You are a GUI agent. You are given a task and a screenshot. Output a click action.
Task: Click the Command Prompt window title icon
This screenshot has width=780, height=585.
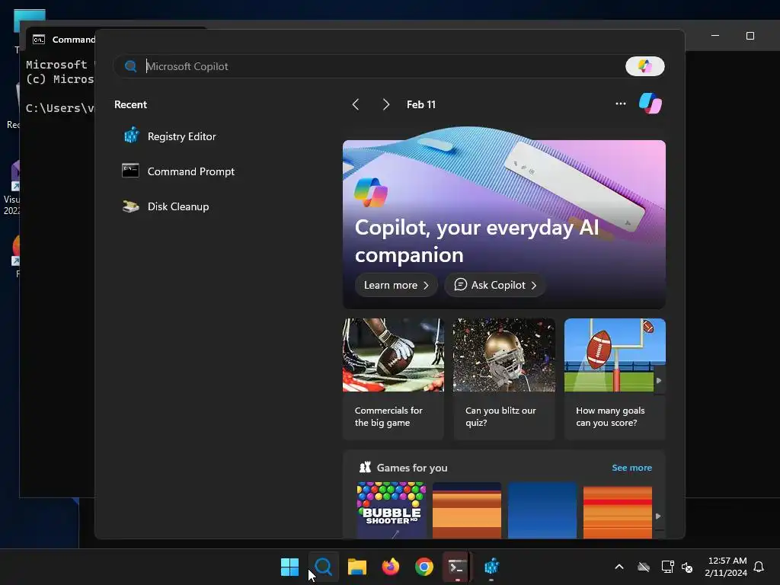pyautogui.click(x=39, y=40)
